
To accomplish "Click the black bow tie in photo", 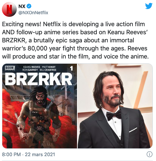I will tap(114, 114).
